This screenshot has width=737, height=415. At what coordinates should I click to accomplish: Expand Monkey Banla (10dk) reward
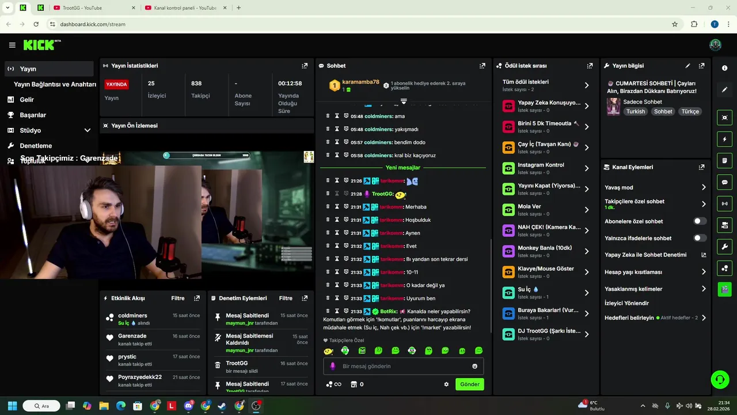tap(587, 251)
